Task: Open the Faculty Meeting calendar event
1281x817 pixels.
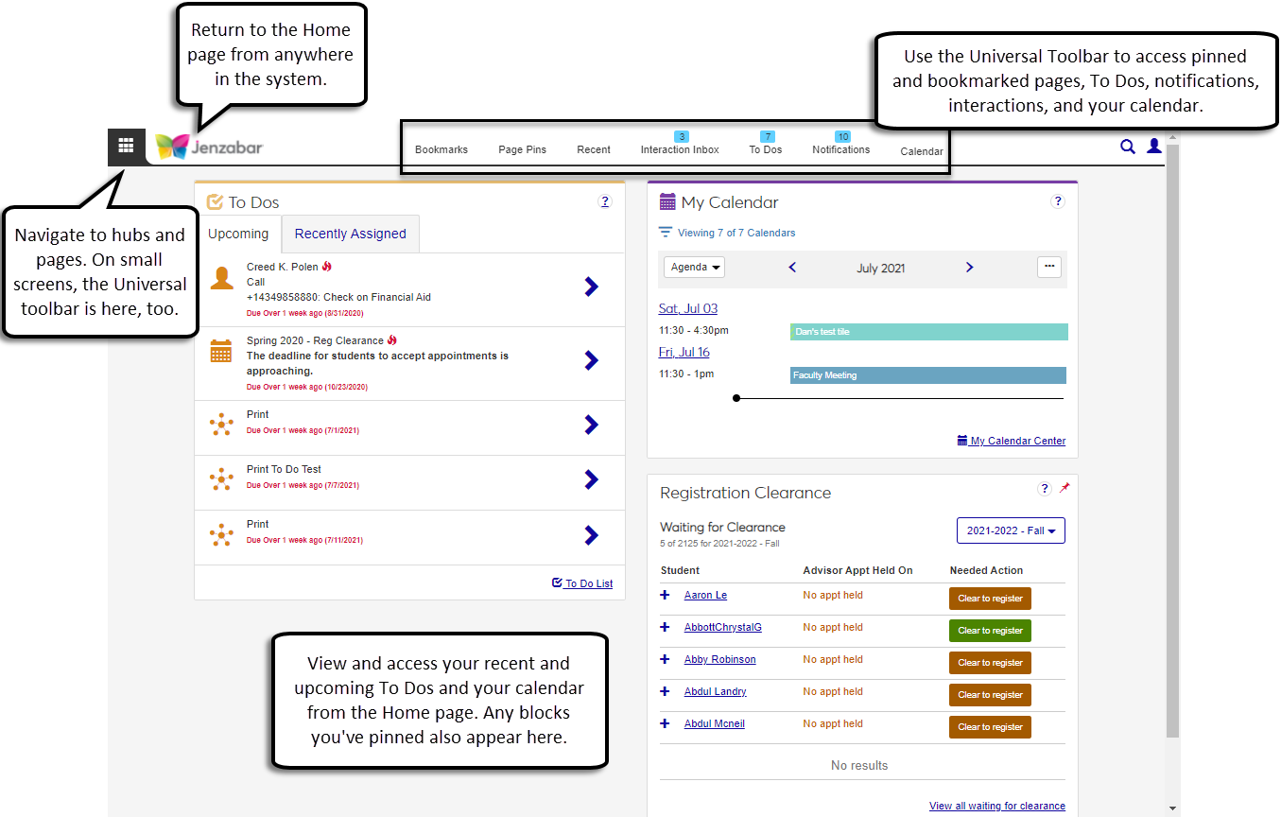Action: point(928,375)
